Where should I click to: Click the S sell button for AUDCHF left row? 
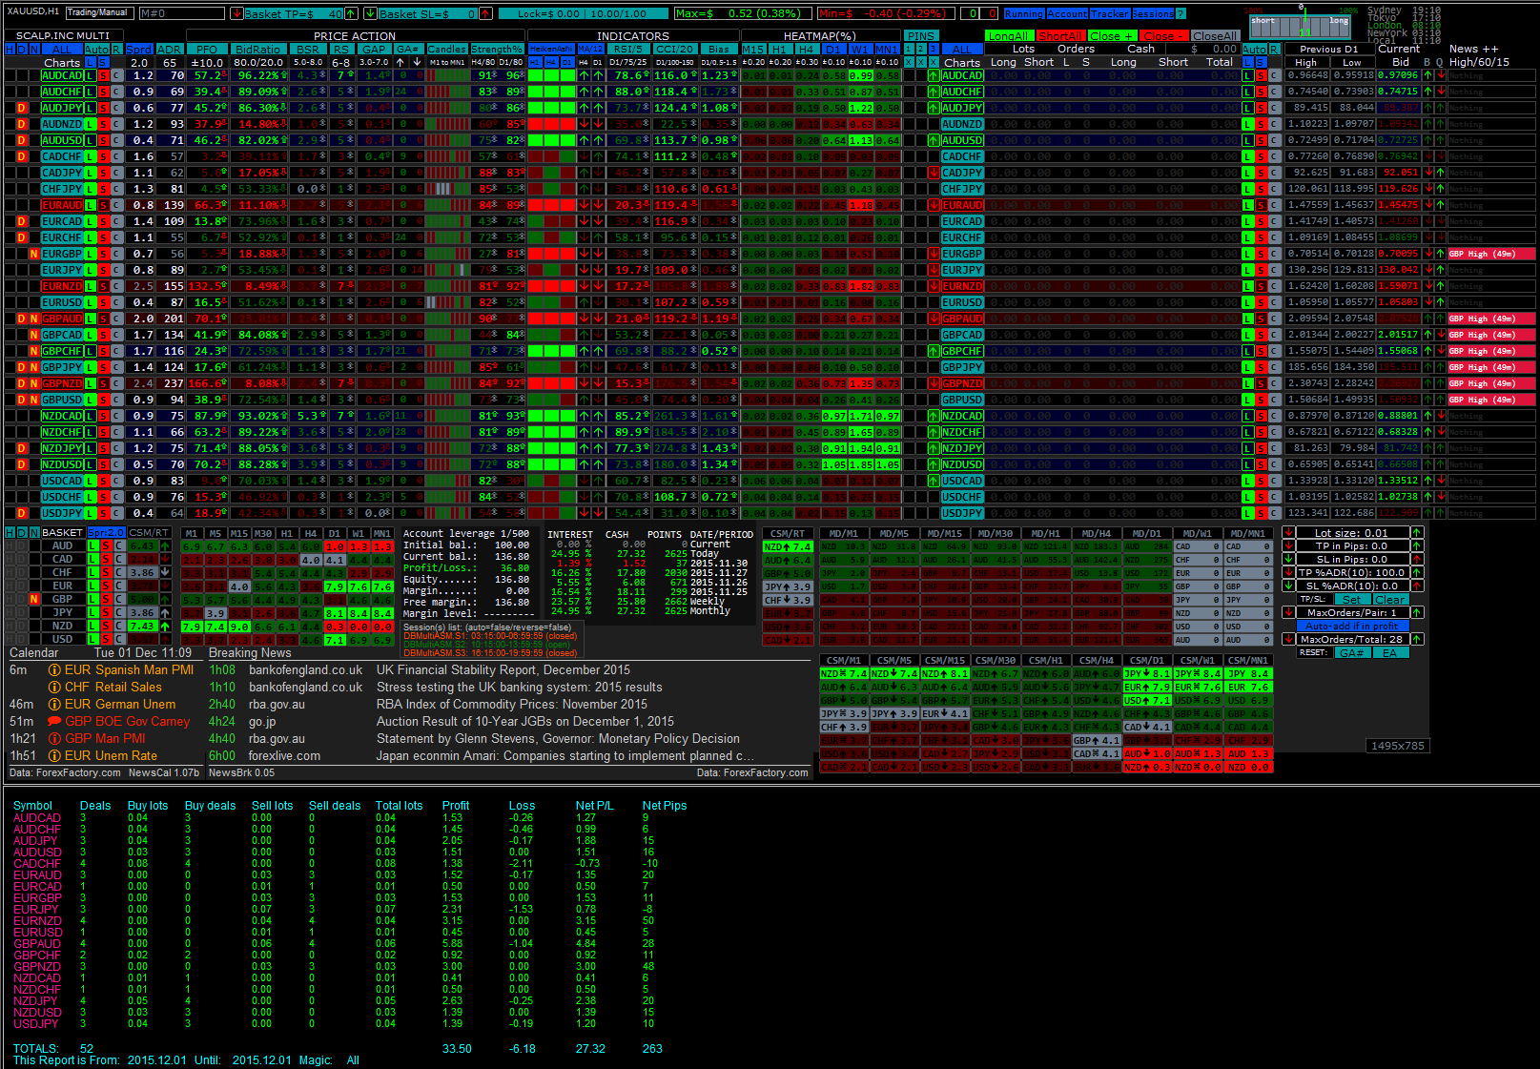(103, 92)
